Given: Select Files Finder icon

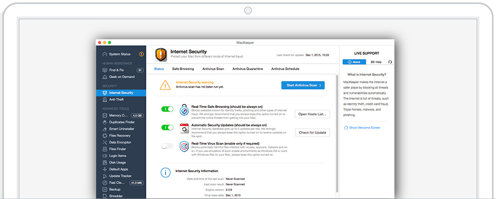Looking at the screenshot, I should (105, 149).
